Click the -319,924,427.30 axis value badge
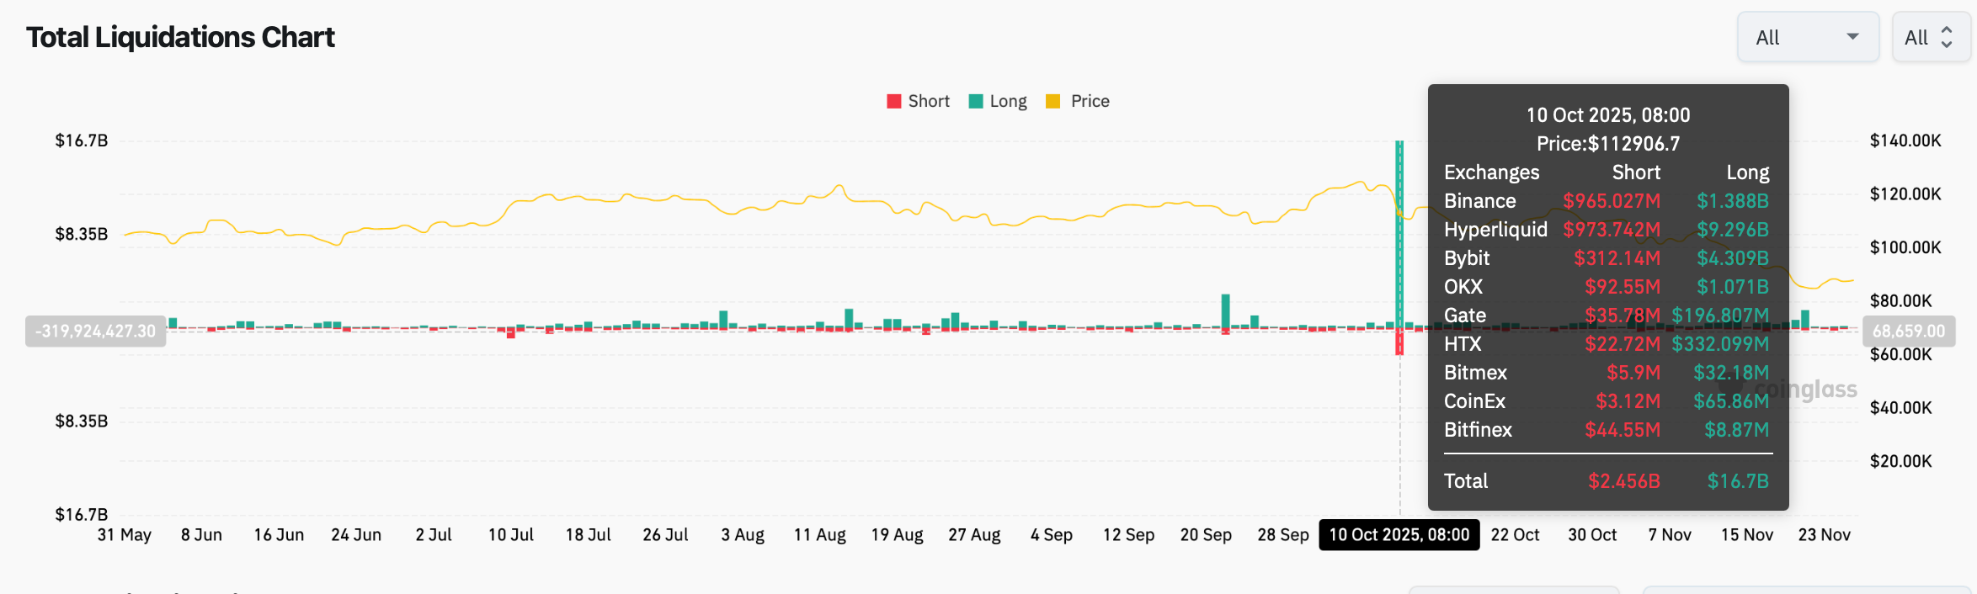 pos(94,331)
